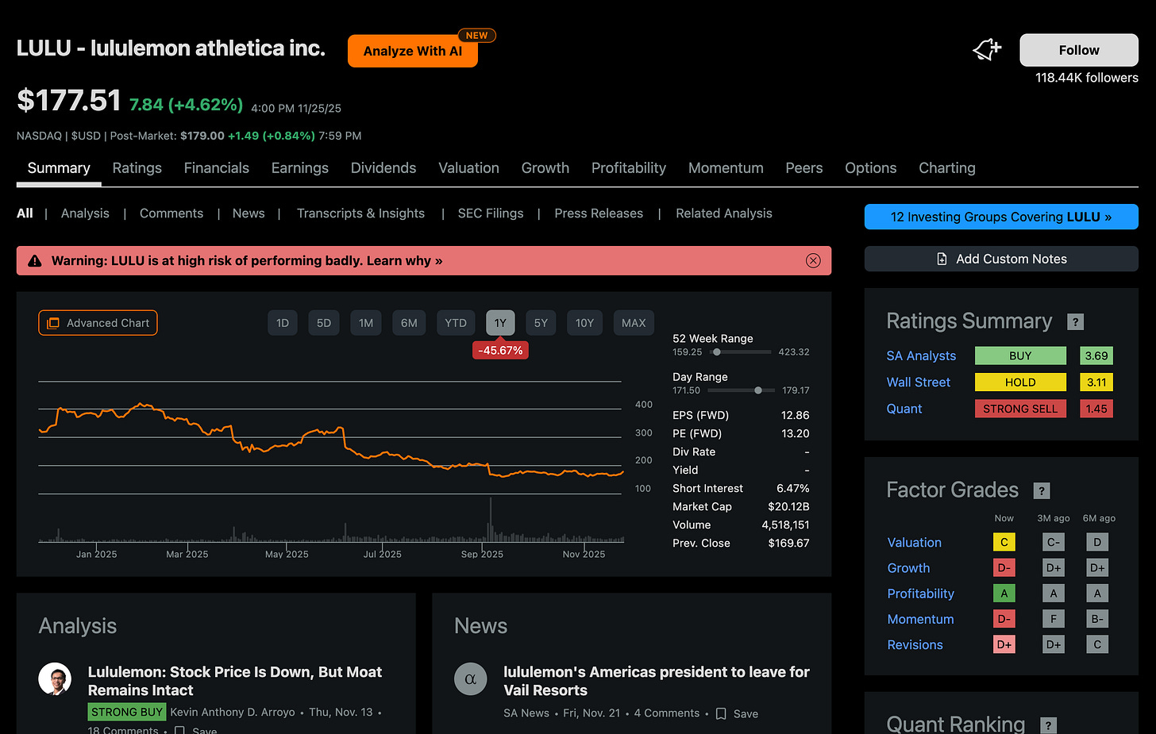The image size is (1156, 734).
Task: Open Ratings Summary help question mark
Action: click(1076, 321)
